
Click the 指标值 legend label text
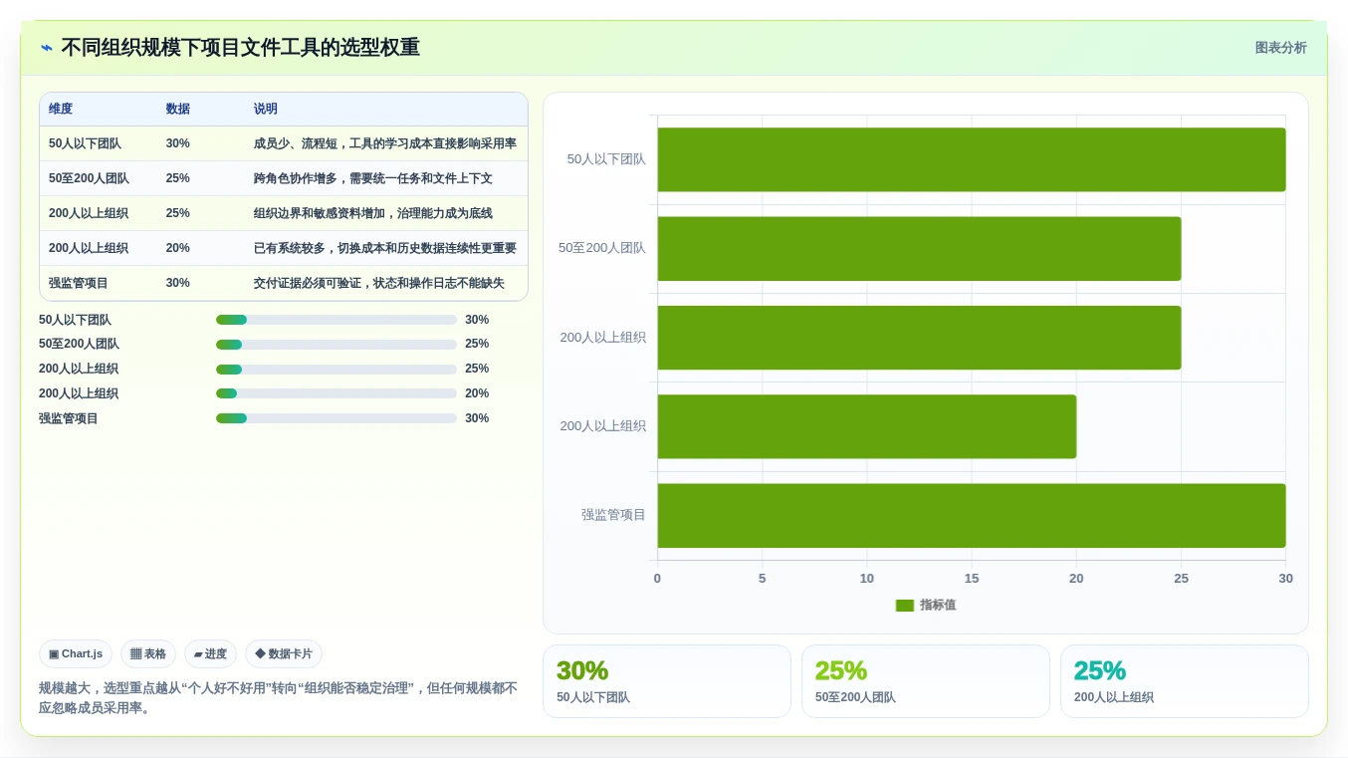click(x=938, y=606)
